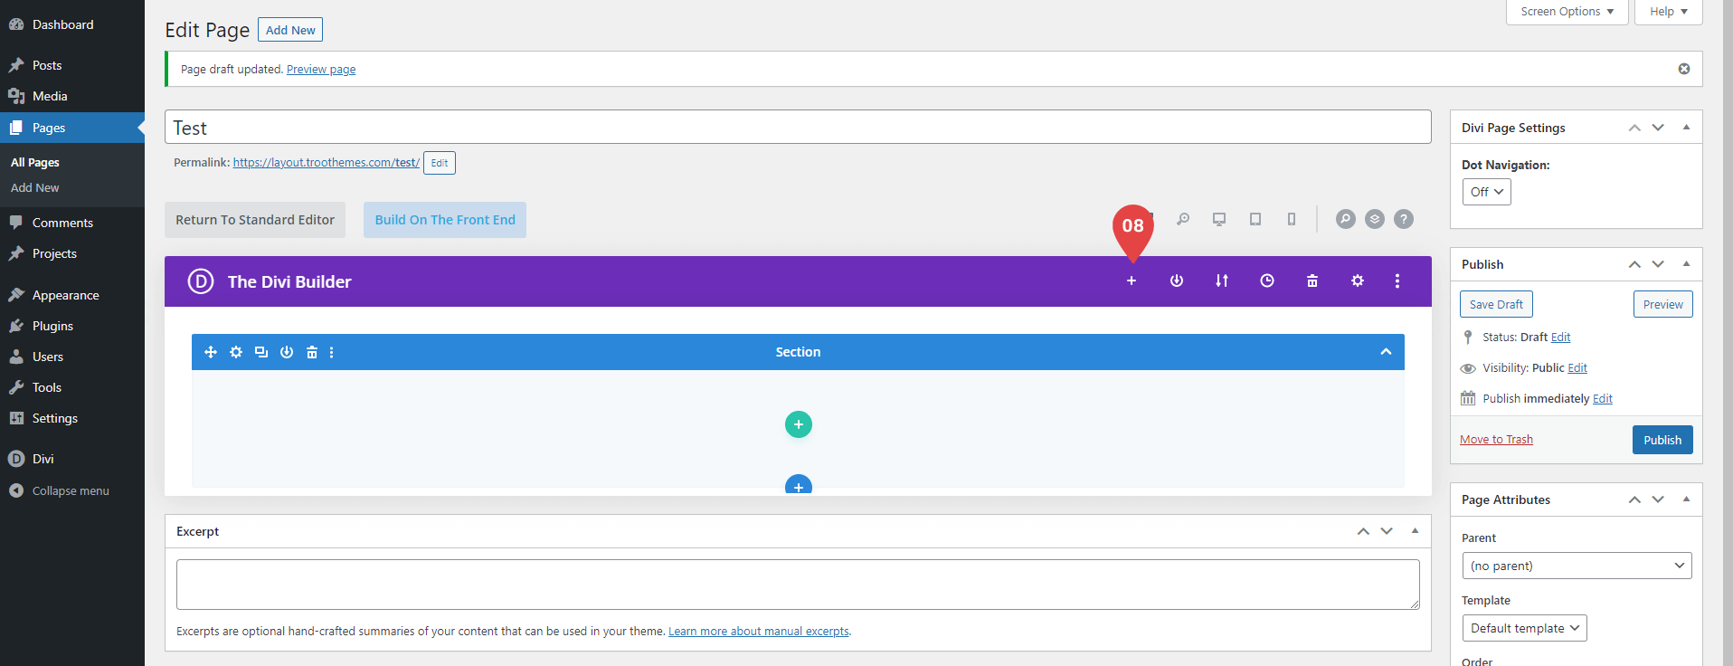The width and height of the screenshot is (1733, 666).
Task: Expand the Help tab
Action: point(1668,12)
